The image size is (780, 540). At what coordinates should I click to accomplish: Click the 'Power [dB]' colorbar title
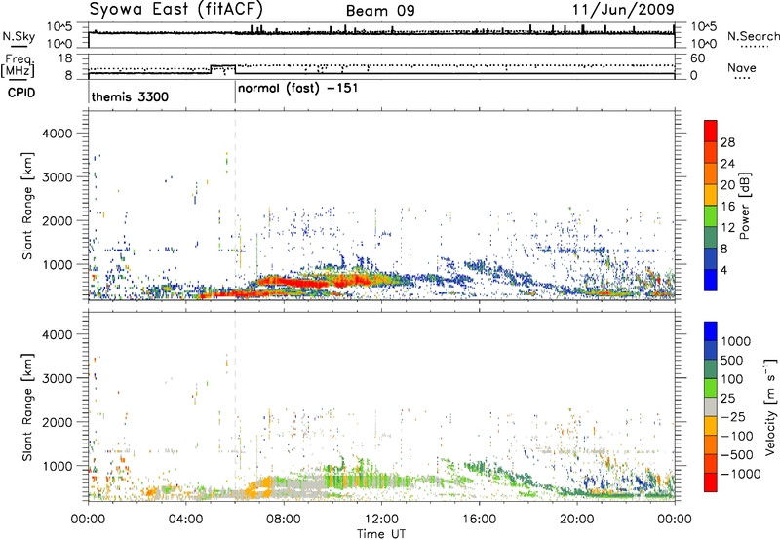tap(744, 206)
